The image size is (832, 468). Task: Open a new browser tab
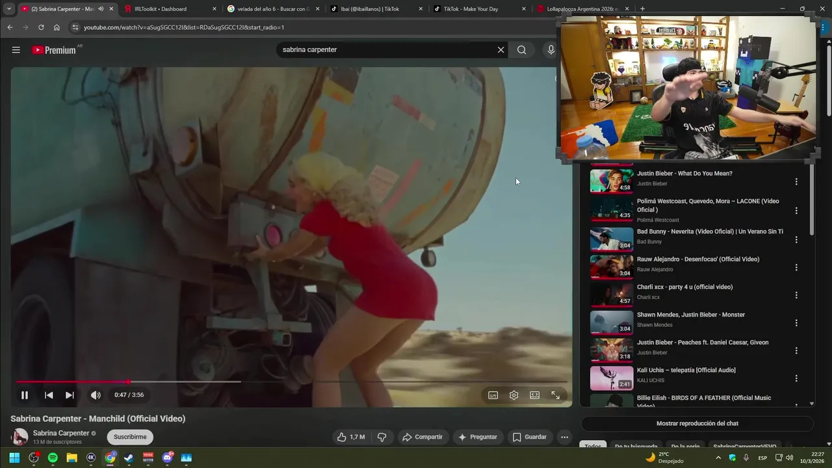pyautogui.click(x=642, y=9)
